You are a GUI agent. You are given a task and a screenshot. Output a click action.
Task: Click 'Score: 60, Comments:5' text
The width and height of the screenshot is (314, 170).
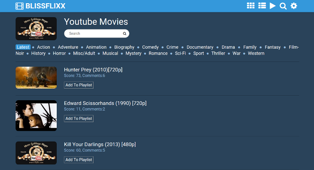85,150
